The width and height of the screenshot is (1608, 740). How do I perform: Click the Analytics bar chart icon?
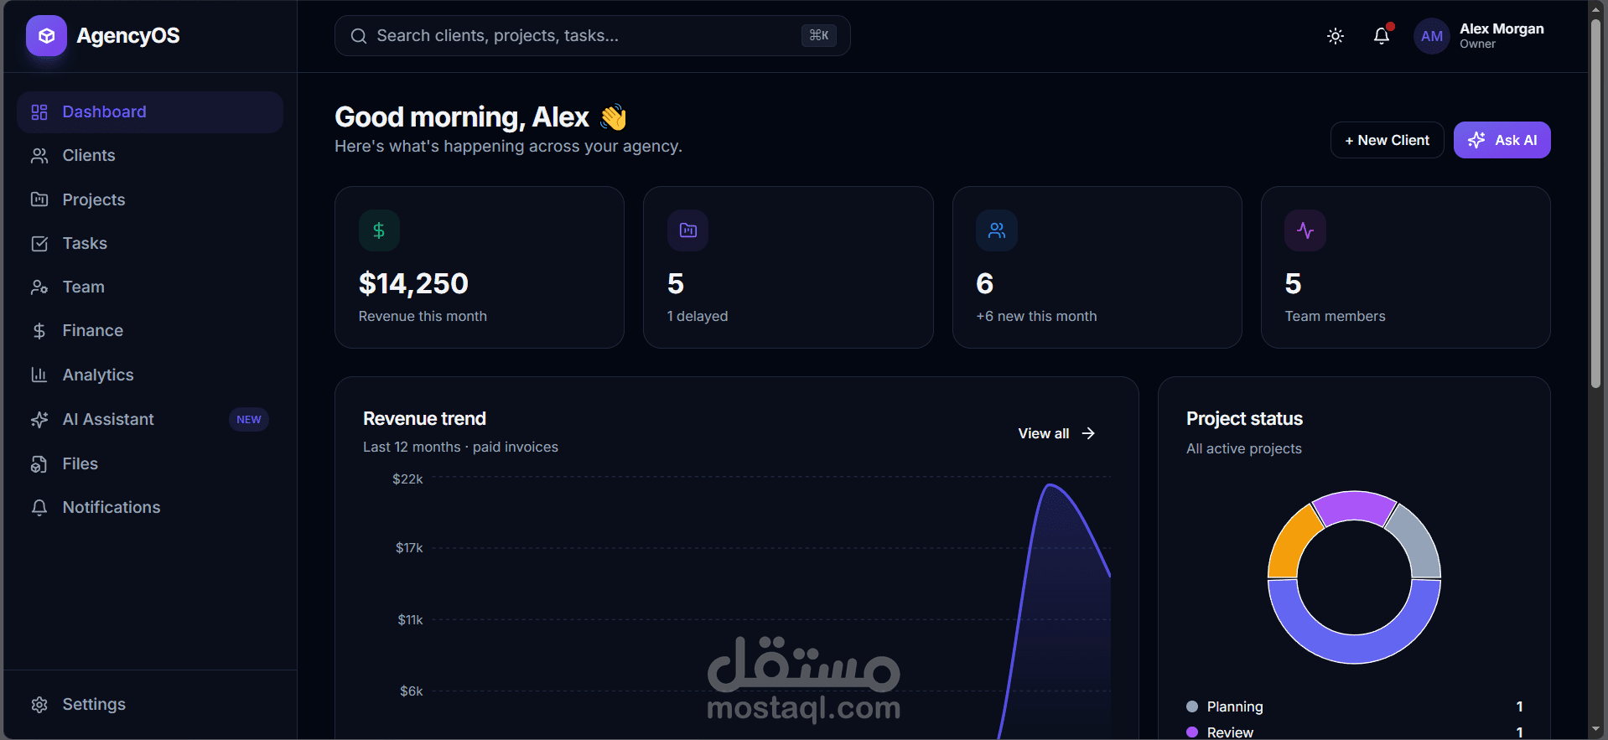[39, 375]
